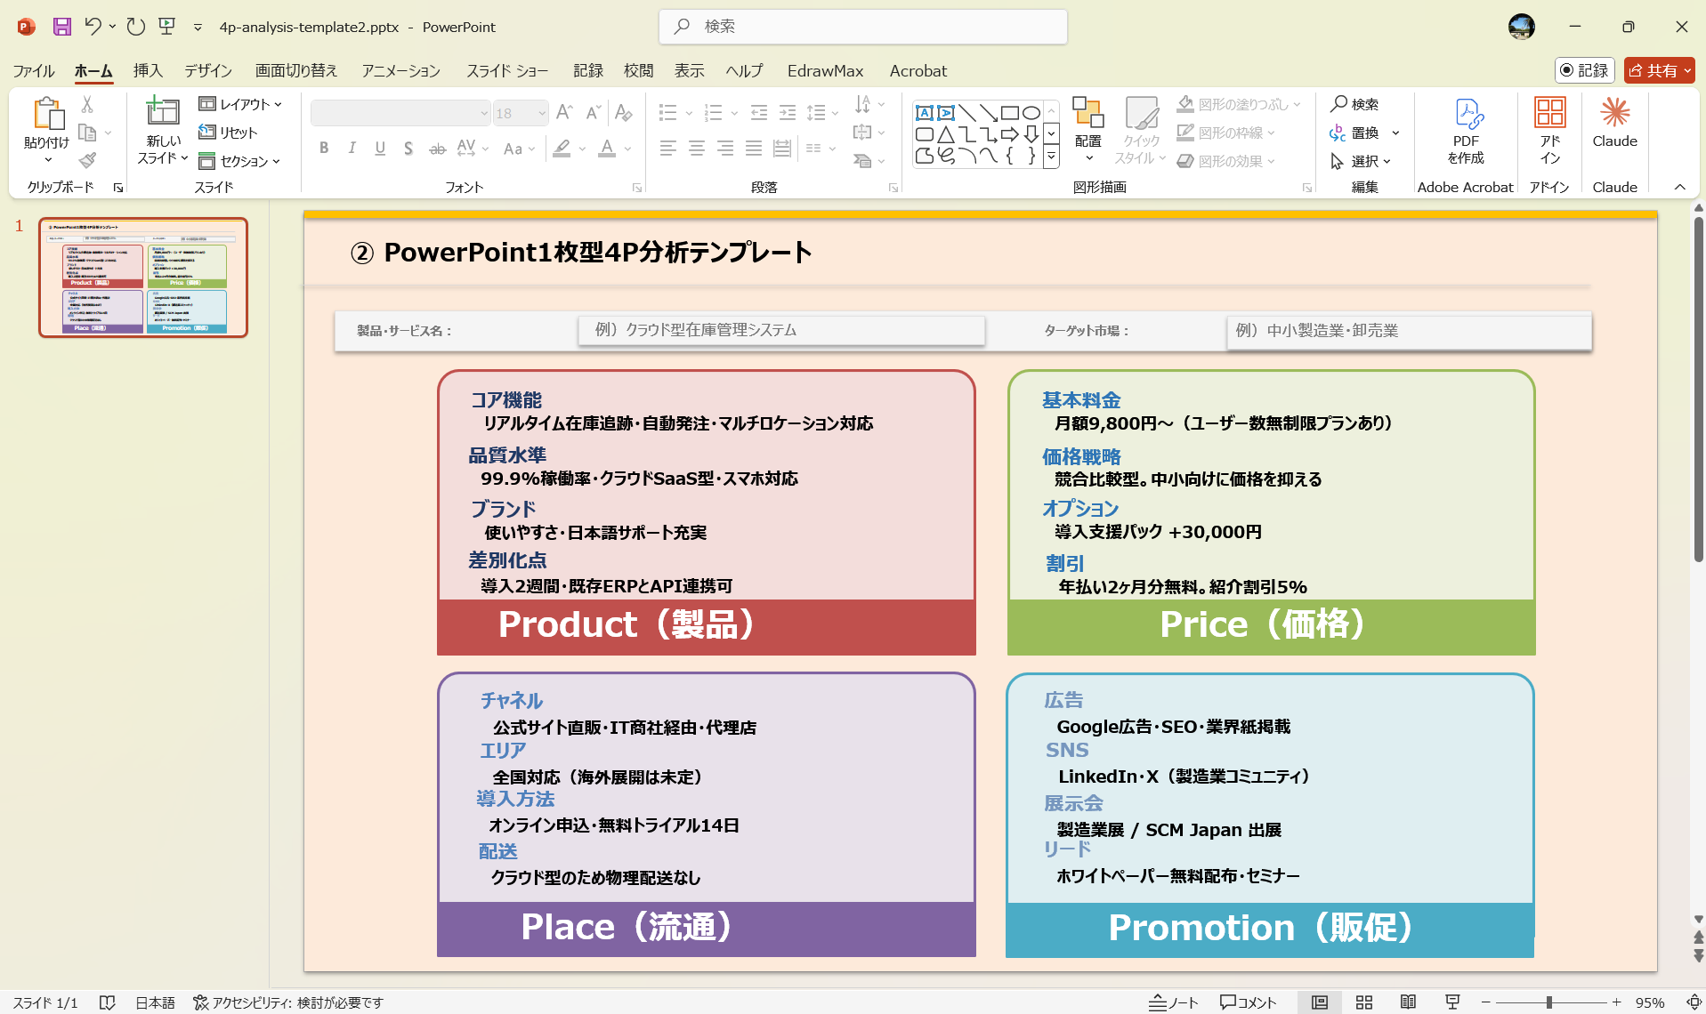
Task: Click the Record (記録) button at top right
Action: (x=1584, y=70)
